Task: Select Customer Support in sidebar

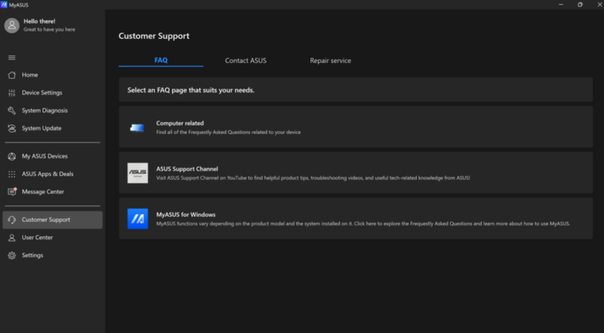Action: point(52,220)
